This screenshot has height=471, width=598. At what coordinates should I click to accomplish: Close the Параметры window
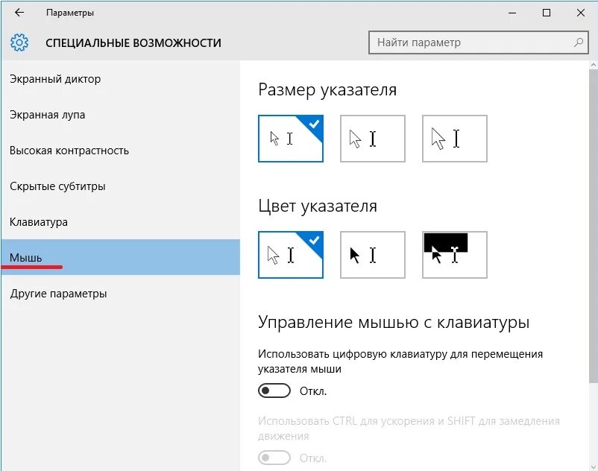click(580, 13)
